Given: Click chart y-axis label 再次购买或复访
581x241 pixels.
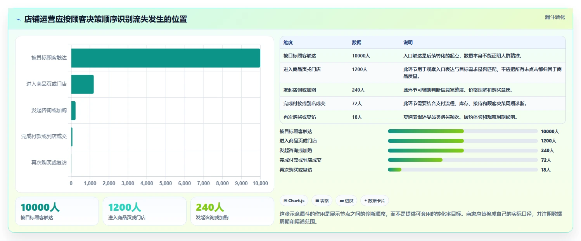Looking at the screenshot, I should (49, 163).
